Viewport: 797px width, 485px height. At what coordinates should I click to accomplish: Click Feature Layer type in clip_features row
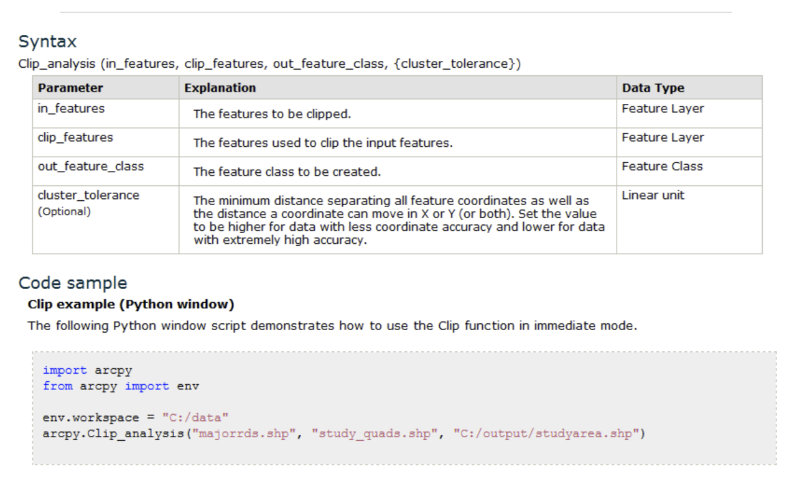[663, 137]
